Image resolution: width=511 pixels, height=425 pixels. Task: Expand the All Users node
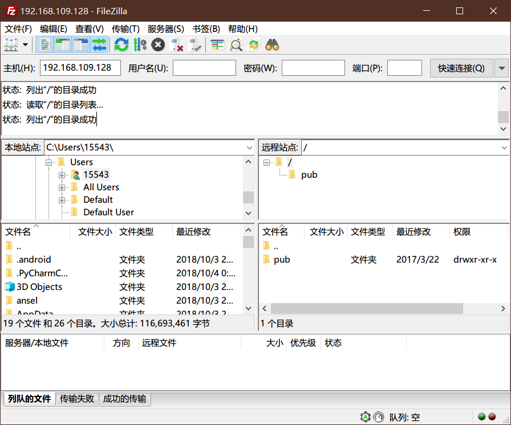click(x=62, y=187)
